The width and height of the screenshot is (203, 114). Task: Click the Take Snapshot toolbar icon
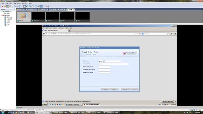(15, 6)
